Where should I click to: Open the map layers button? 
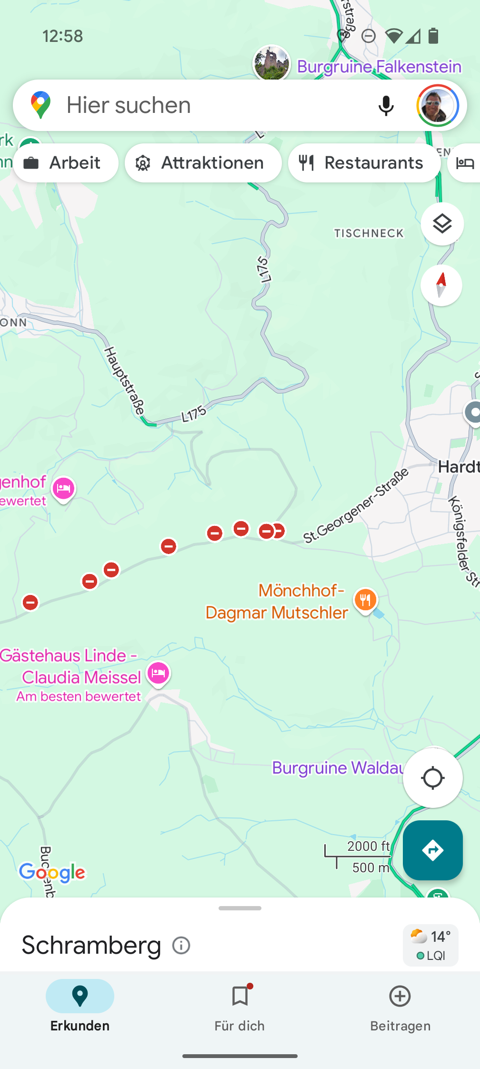pos(442,224)
